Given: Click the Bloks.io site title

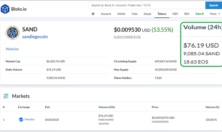Looking at the screenshot, I should (19, 9).
